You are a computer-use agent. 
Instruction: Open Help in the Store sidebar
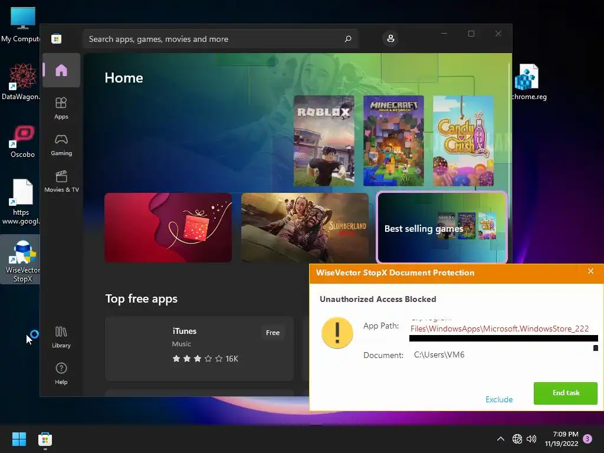(61, 373)
